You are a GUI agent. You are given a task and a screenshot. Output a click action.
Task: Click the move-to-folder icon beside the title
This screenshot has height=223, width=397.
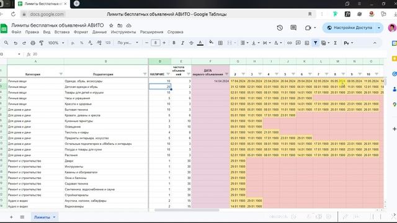(x=120, y=25)
